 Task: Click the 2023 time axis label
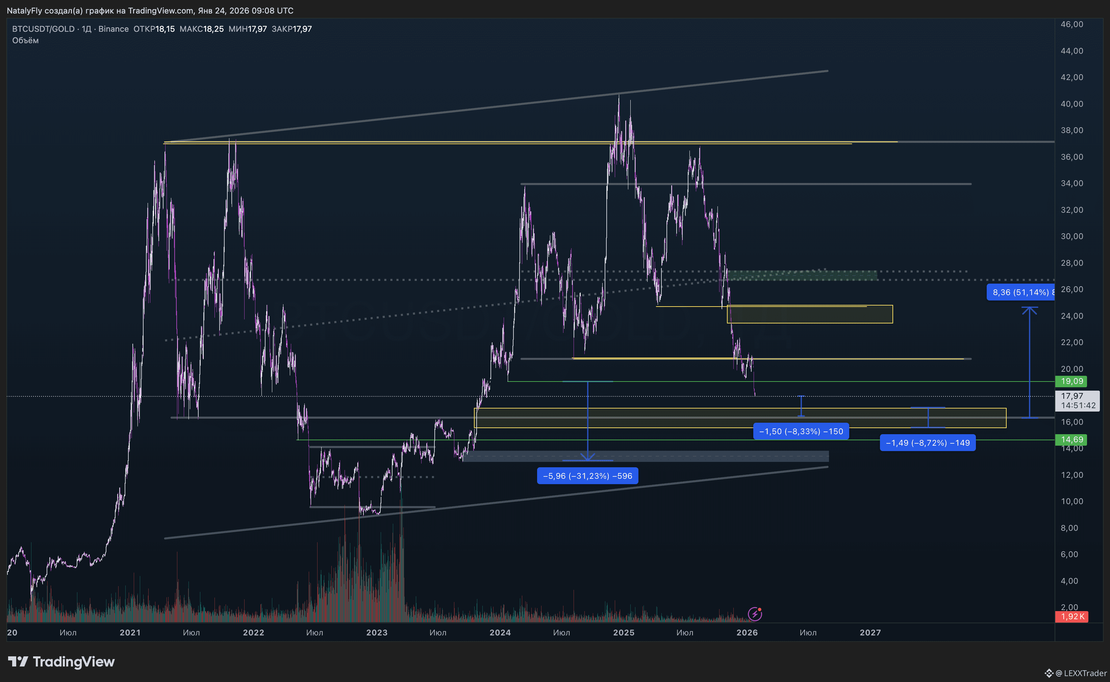(377, 632)
